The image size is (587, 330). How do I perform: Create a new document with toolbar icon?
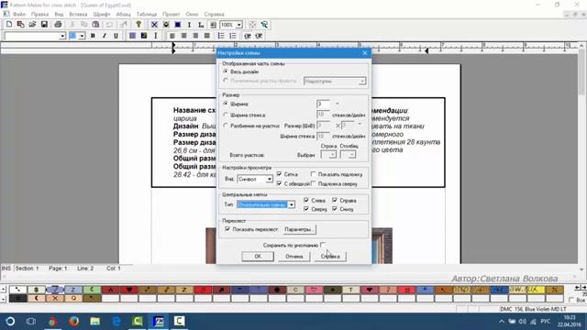point(9,25)
